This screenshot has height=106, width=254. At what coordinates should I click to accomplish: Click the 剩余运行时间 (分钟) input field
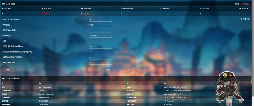100,52
